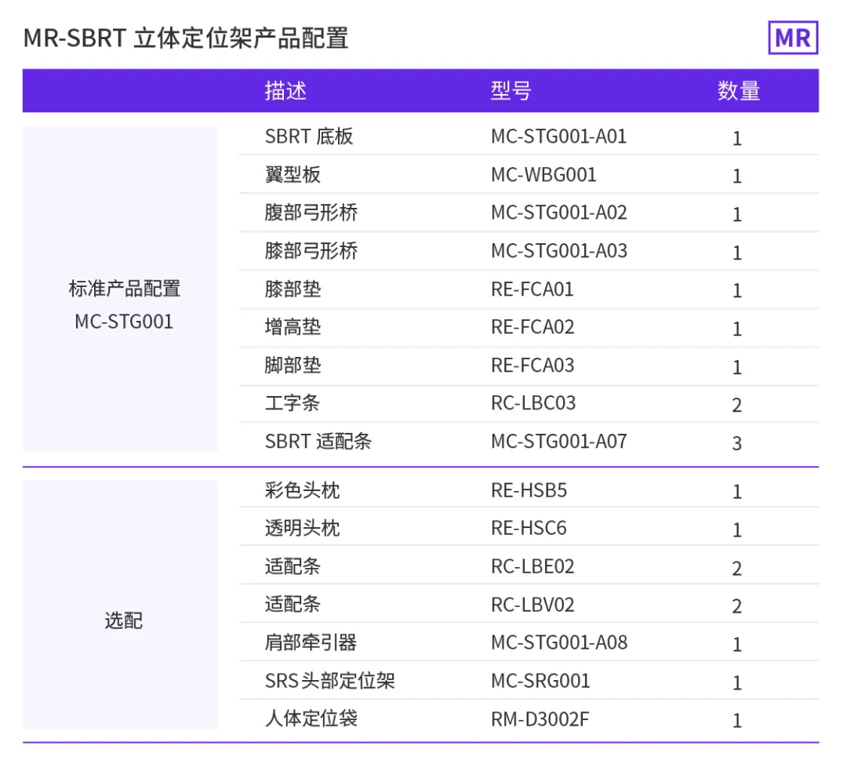Screen dimensions: 847x775
Task: Select the 人体定位袋 row
Action: point(309,719)
